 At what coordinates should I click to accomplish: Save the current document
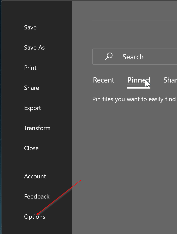click(x=30, y=27)
